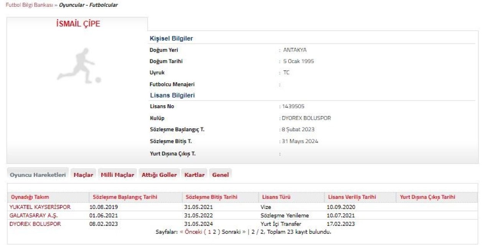
Task: Select the Kartlar tab
Action: click(195, 174)
